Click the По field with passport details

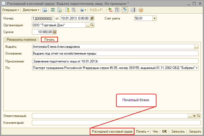point(115,68)
